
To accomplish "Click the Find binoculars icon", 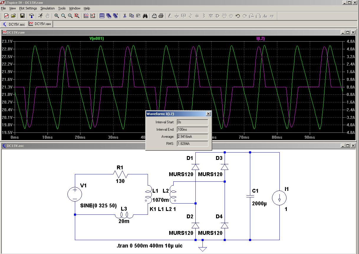I will 145,16.
